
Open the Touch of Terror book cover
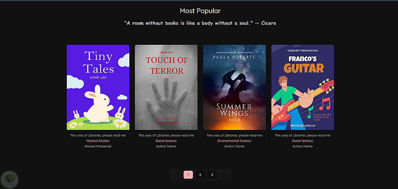click(166, 87)
